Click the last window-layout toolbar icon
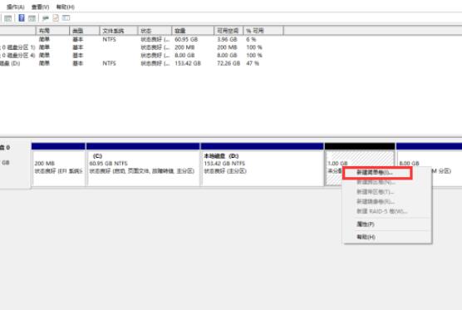Screen dimensions: 462x310 click(x=66, y=18)
